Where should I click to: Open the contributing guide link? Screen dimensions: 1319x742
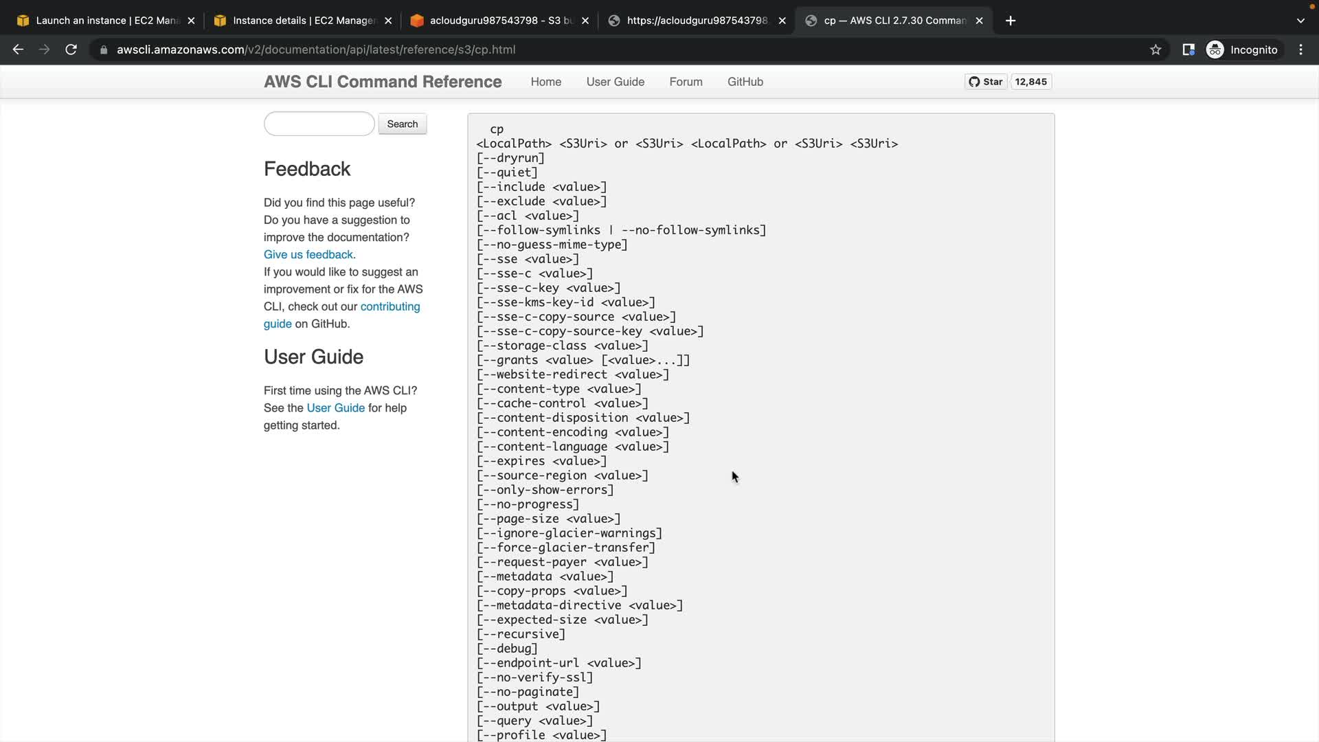click(390, 306)
